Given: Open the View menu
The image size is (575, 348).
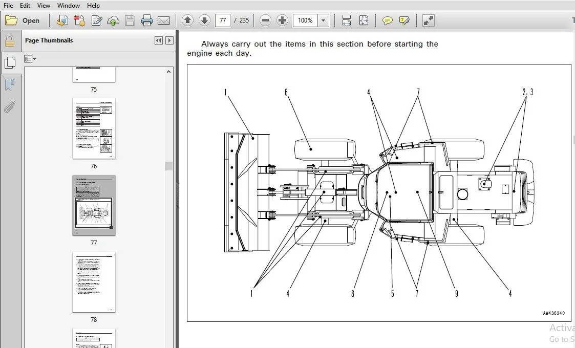Looking at the screenshot, I should point(44,6).
